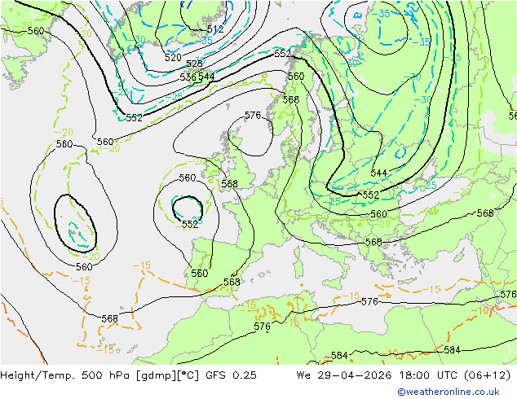517x399 pixels.
Task: Click the 584 label over eastern North Africa
Action: tap(452, 349)
